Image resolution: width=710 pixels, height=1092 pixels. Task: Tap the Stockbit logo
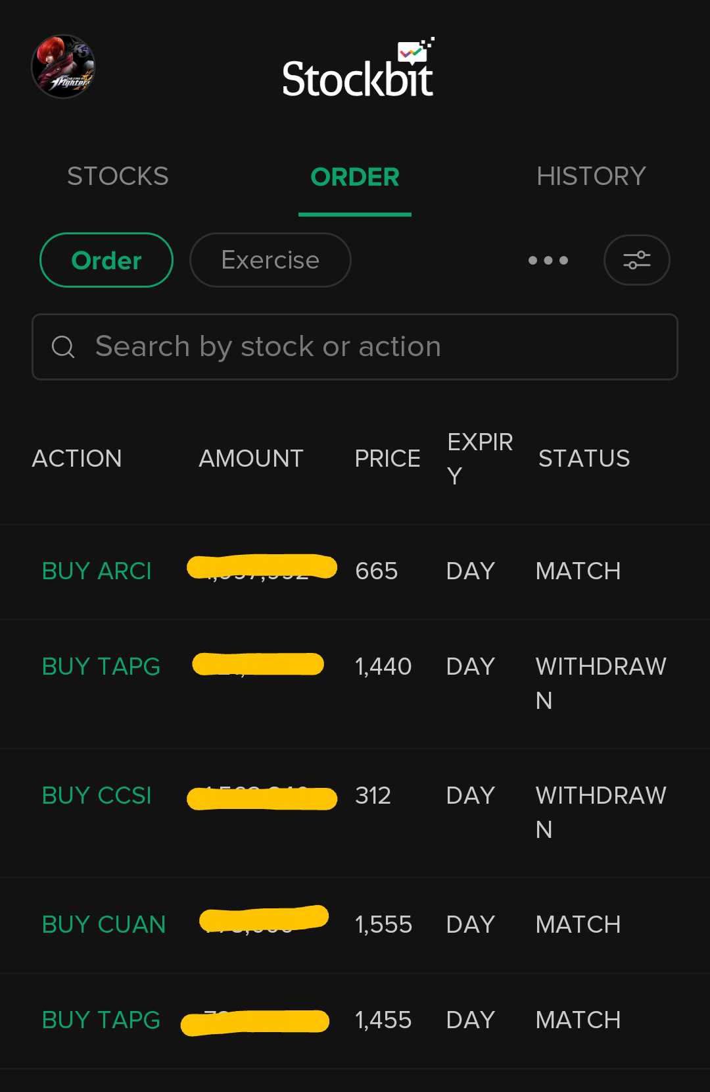click(x=358, y=68)
